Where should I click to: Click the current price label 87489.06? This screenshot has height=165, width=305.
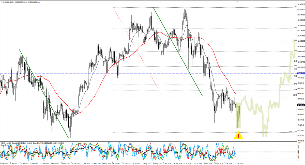[301, 105]
